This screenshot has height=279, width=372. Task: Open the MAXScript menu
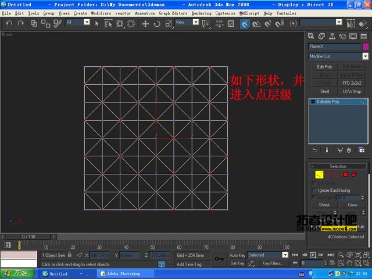click(x=249, y=13)
